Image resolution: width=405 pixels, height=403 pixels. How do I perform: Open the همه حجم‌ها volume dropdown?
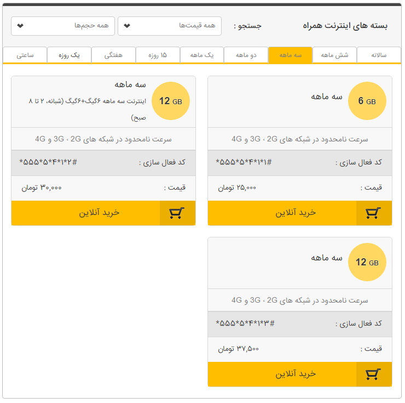point(63,26)
